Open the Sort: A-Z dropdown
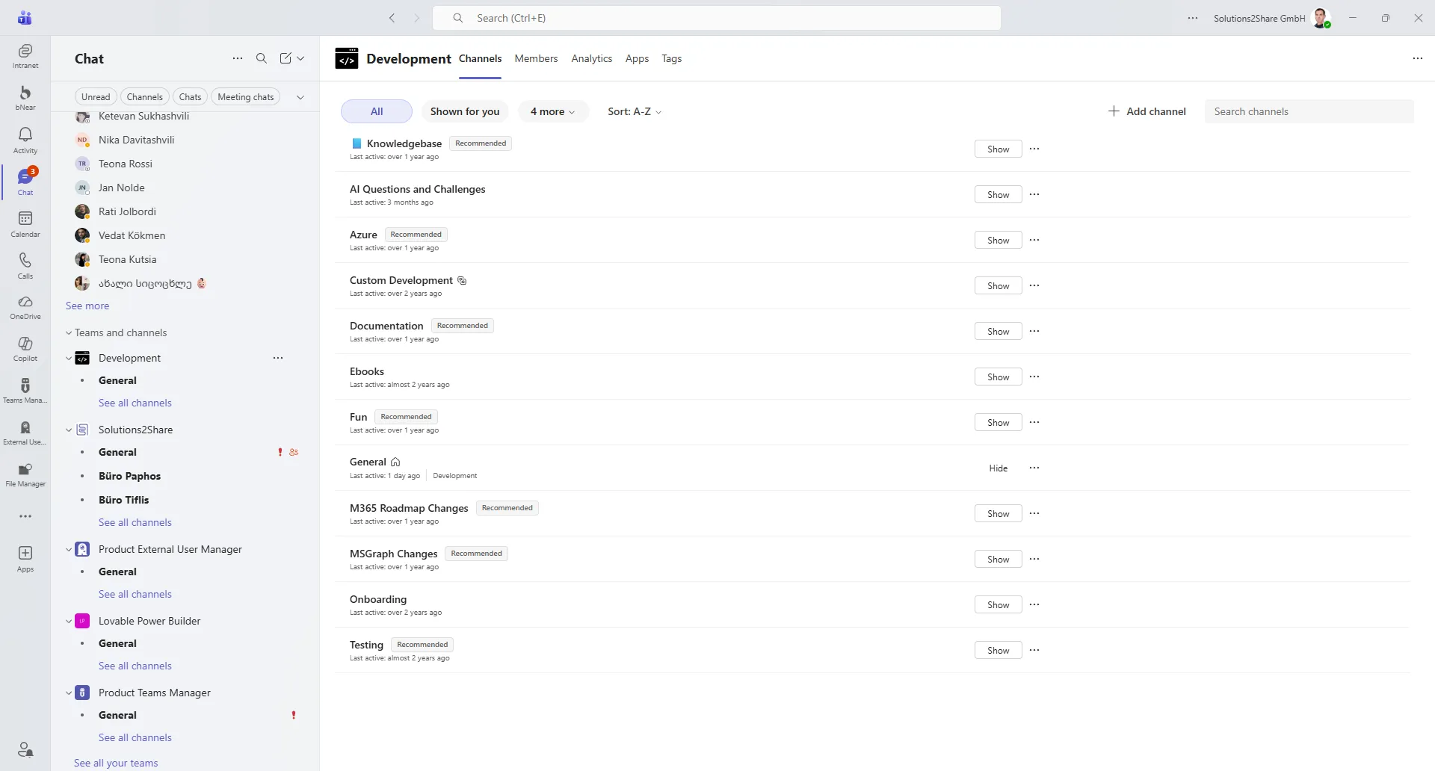Screen dimensions: 1435x771 (x=635, y=111)
